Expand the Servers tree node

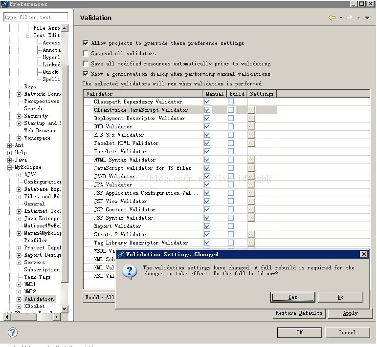[19, 263]
